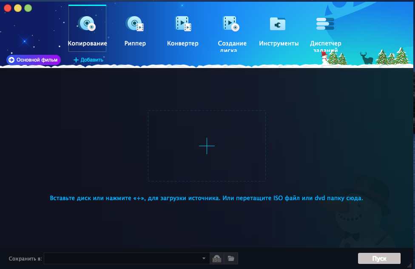Choose ISO image as output
415x269 pixels.
217,258
